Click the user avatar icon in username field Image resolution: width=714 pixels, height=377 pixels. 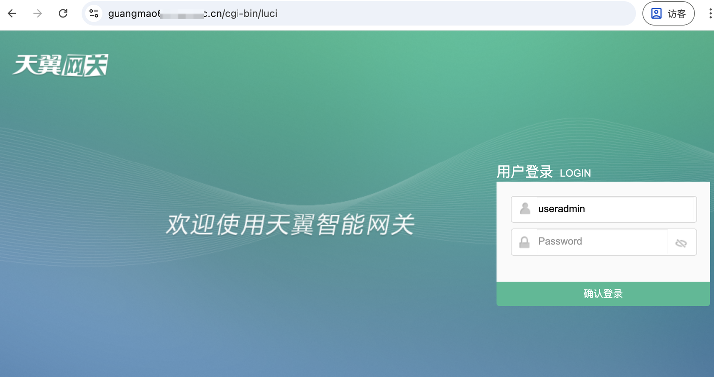click(525, 209)
